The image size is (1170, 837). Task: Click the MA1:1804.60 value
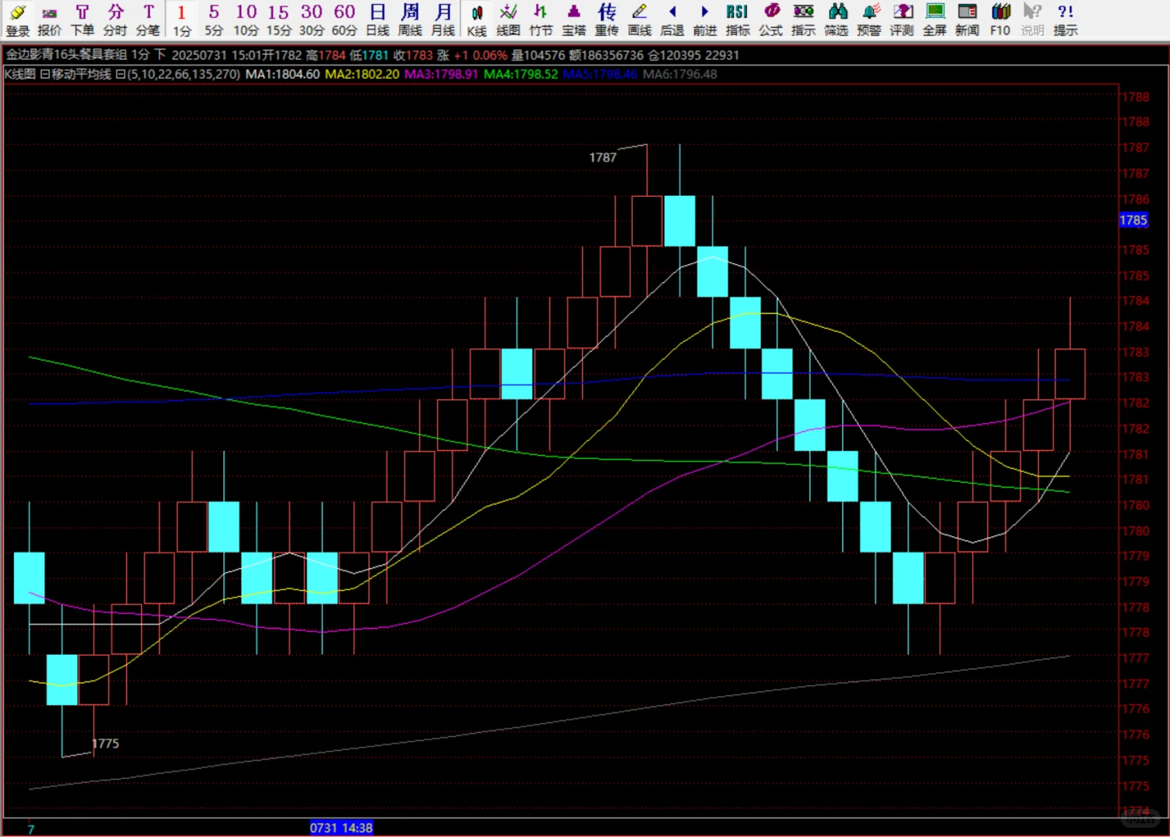click(282, 74)
